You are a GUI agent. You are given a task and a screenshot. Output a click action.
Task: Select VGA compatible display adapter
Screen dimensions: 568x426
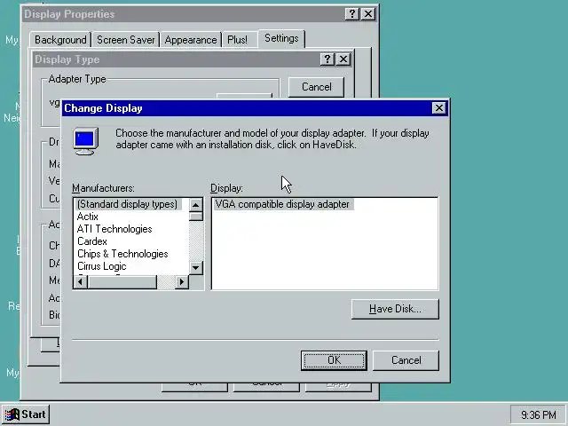[x=282, y=204]
